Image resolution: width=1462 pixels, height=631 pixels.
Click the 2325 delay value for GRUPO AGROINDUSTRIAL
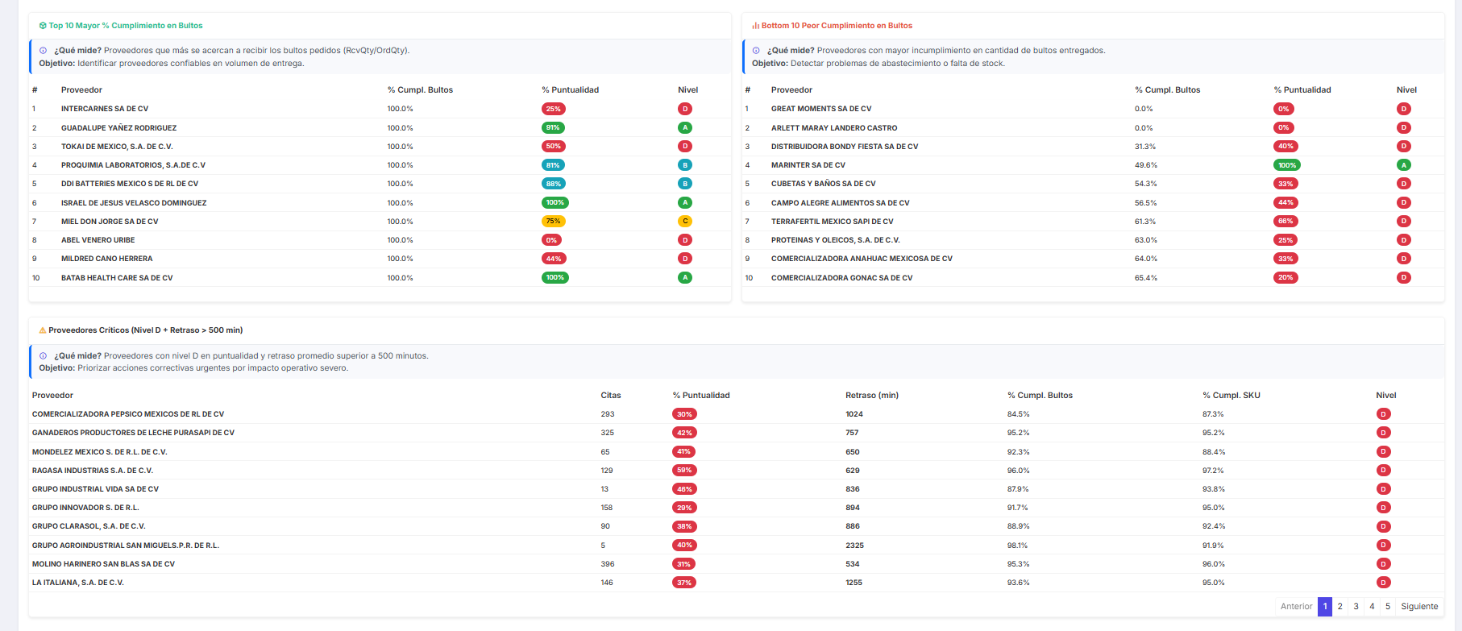pyautogui.click(x=854, y=546)
